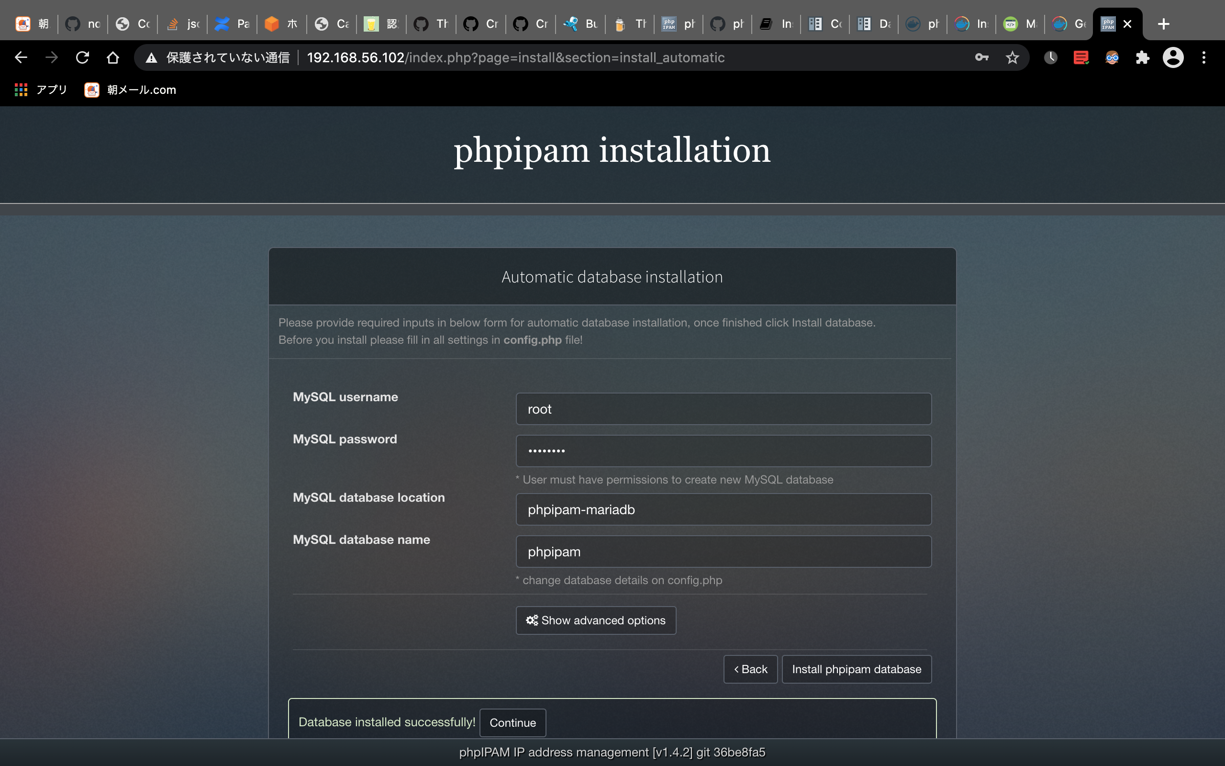
Task: Switch to the 'jsc' Stack Overflow tab
Action: 182,24
